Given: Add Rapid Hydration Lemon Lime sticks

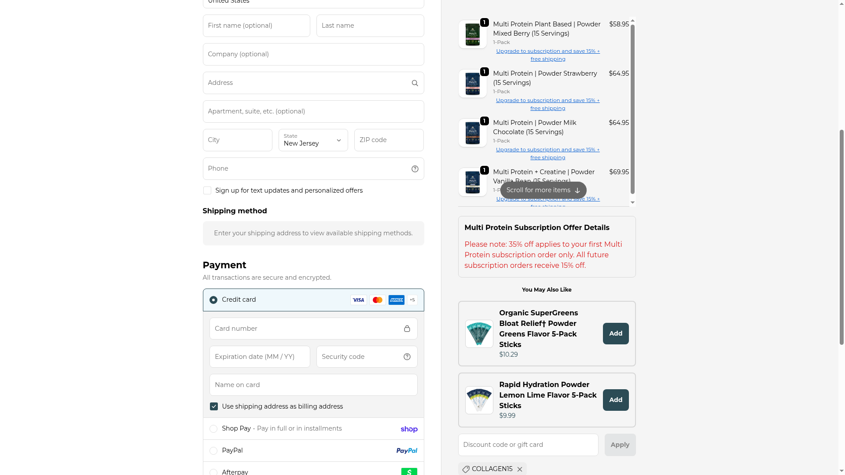Looking at the screenshot, I should pyautogui.click(x=615, y=400).
